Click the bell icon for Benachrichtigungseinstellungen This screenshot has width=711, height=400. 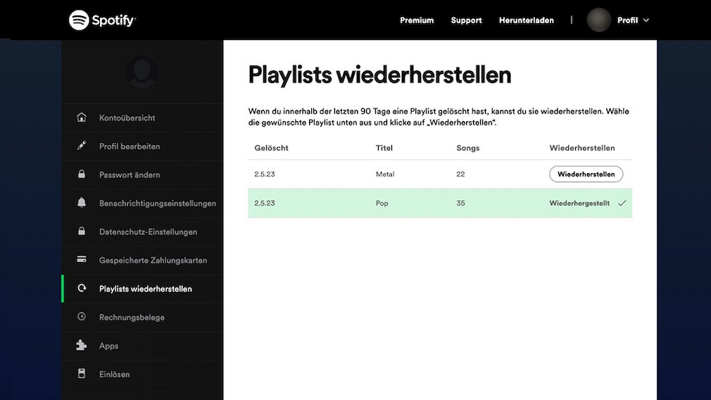(x=82, y=204)
